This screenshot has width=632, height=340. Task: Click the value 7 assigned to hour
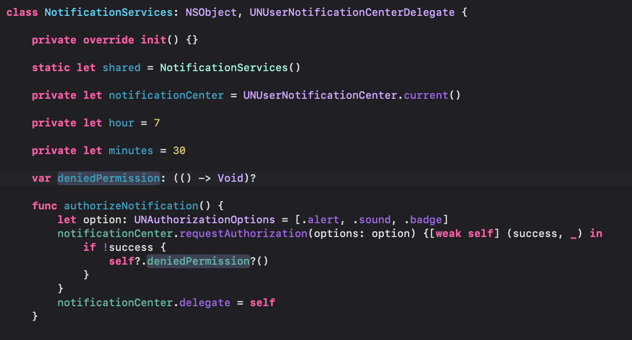[157, 123]
